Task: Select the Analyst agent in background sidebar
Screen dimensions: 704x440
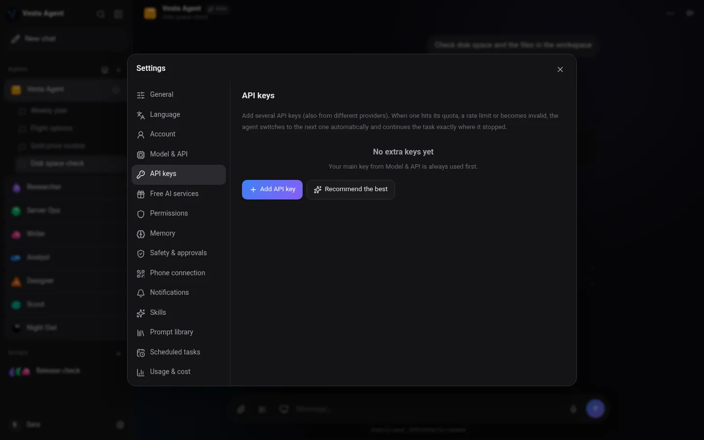Action: click(x=66, y=258)
